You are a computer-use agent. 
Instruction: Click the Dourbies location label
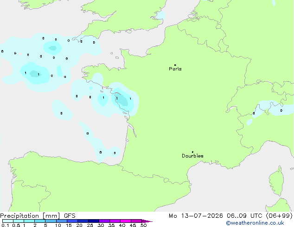(192, 156)
